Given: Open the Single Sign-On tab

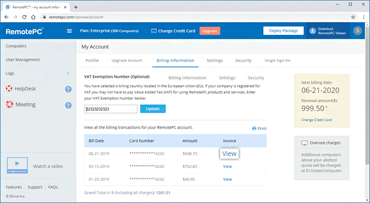Looking at the screenshot, I should (277, 60).
